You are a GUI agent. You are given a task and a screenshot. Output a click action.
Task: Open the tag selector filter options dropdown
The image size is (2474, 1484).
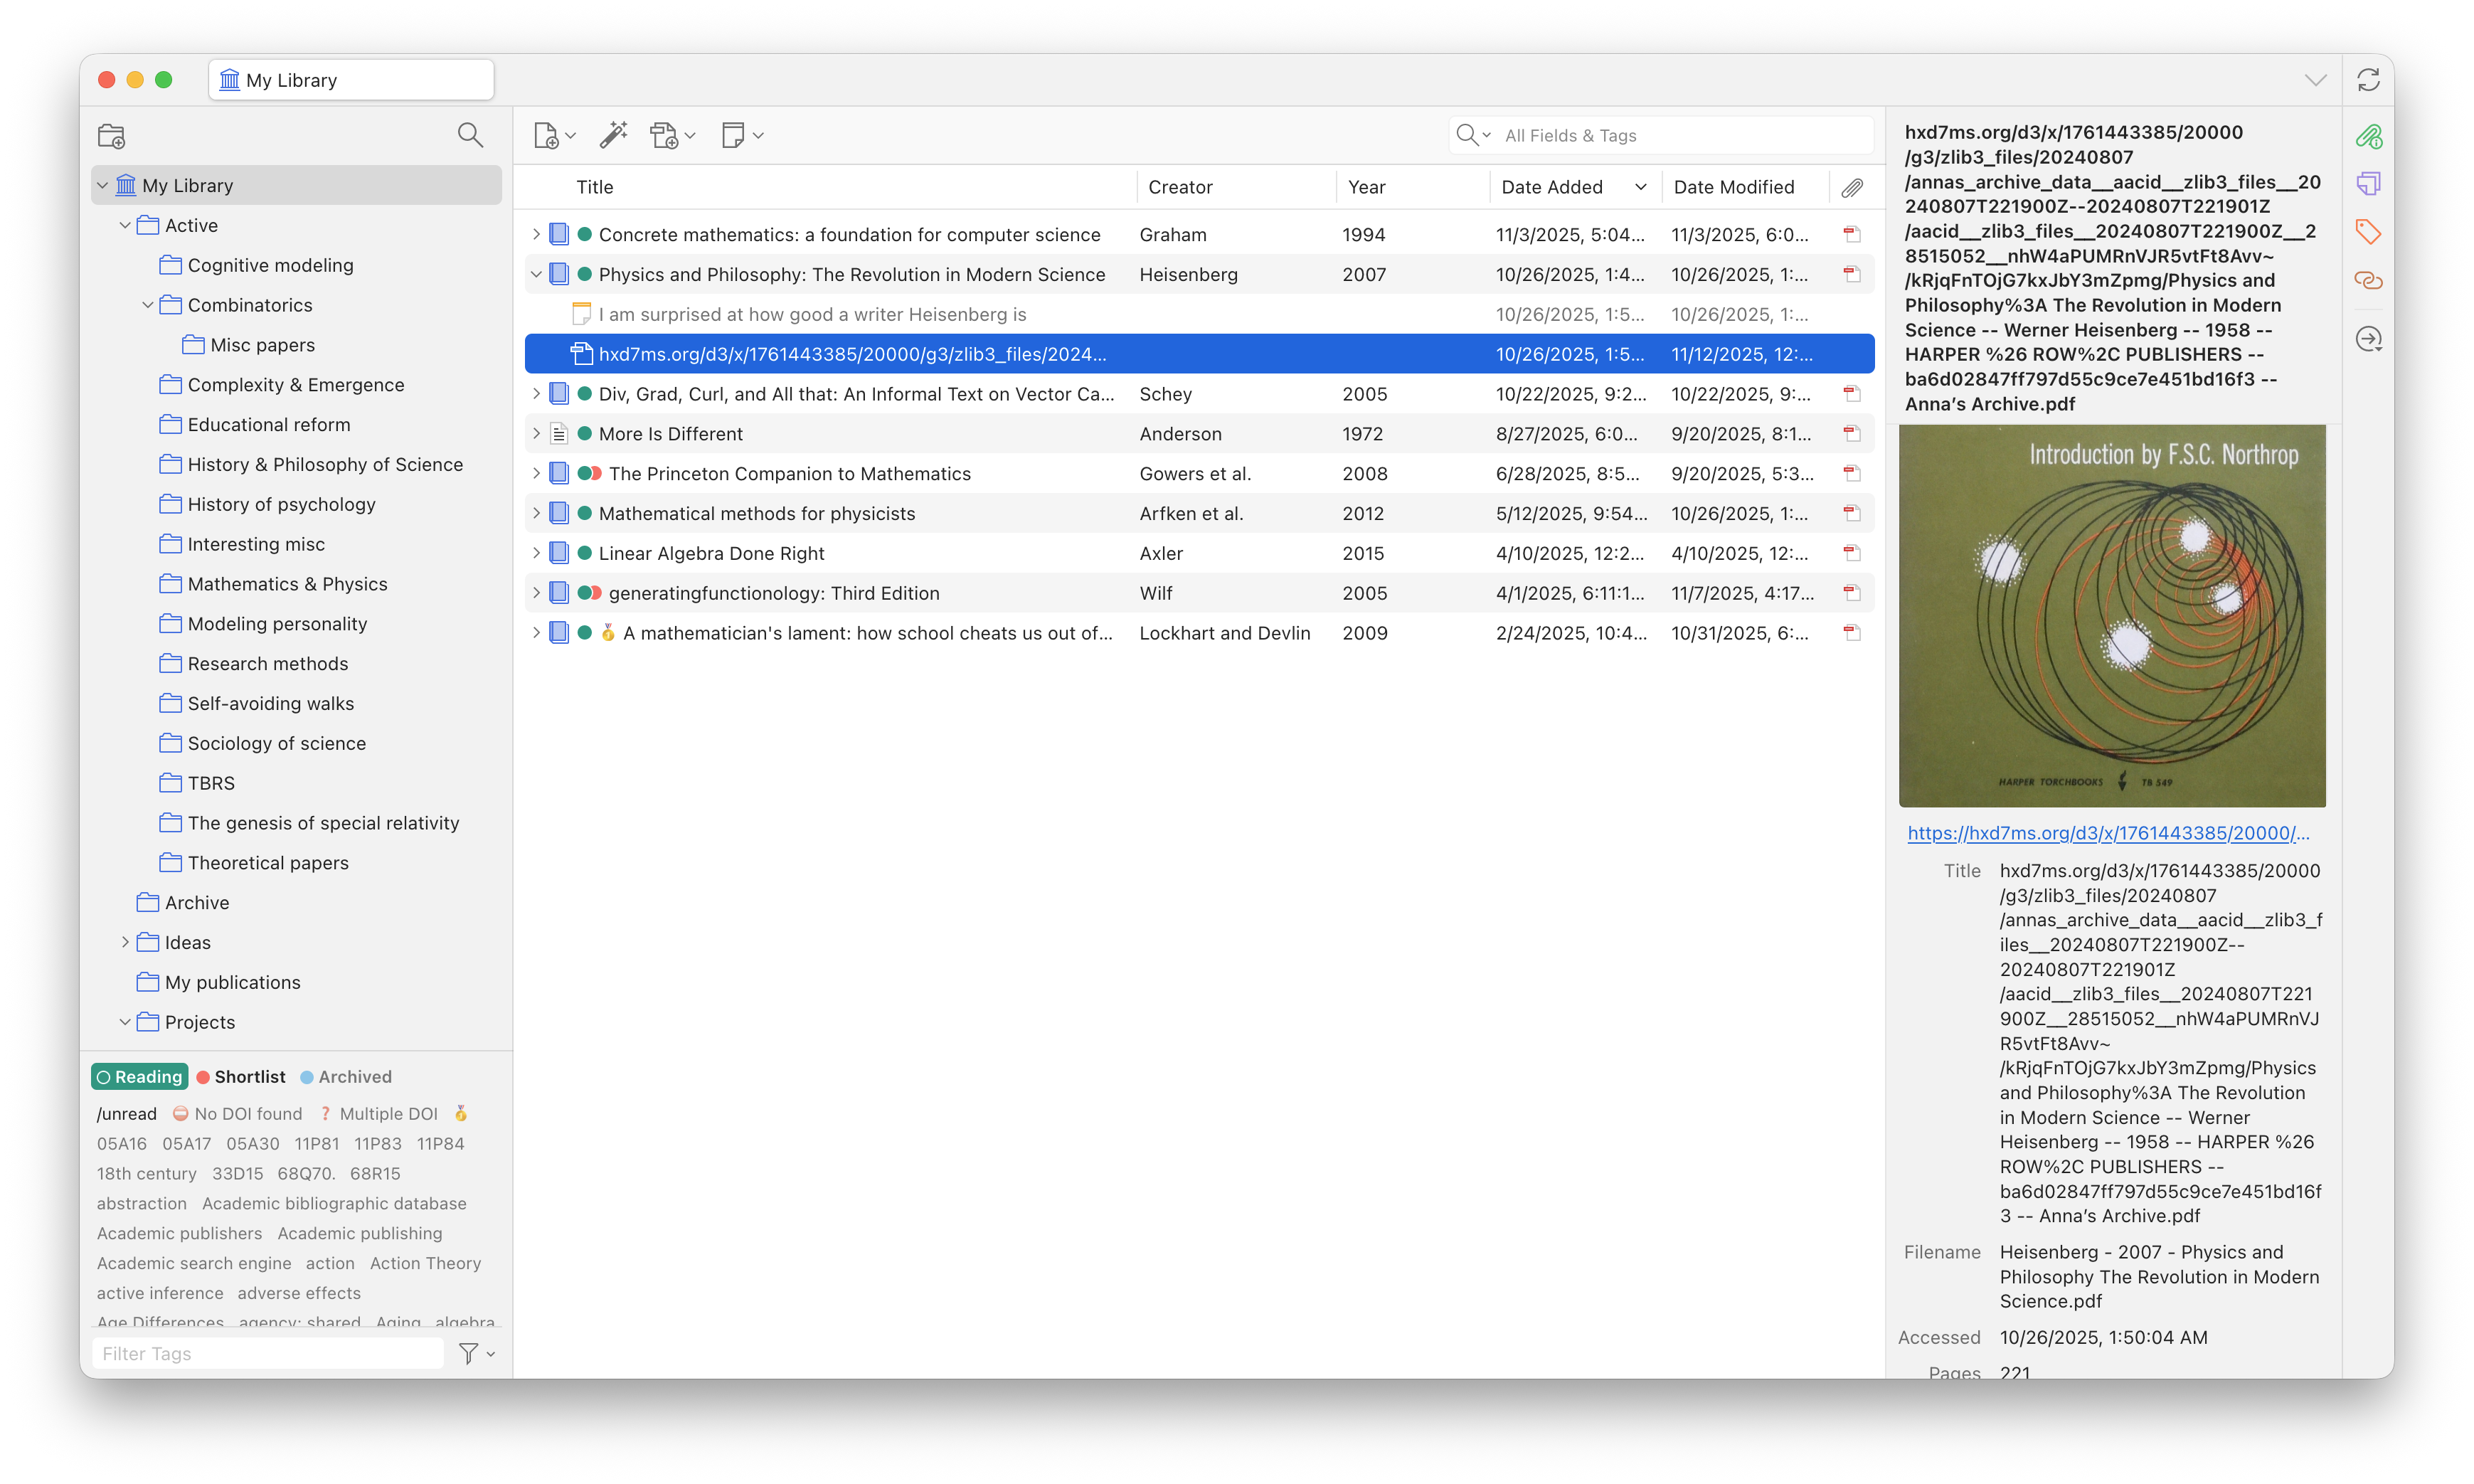click(476, 1354)
